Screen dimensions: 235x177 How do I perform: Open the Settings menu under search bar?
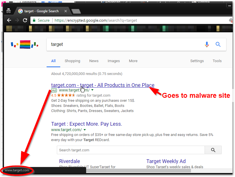pos(197,61)
